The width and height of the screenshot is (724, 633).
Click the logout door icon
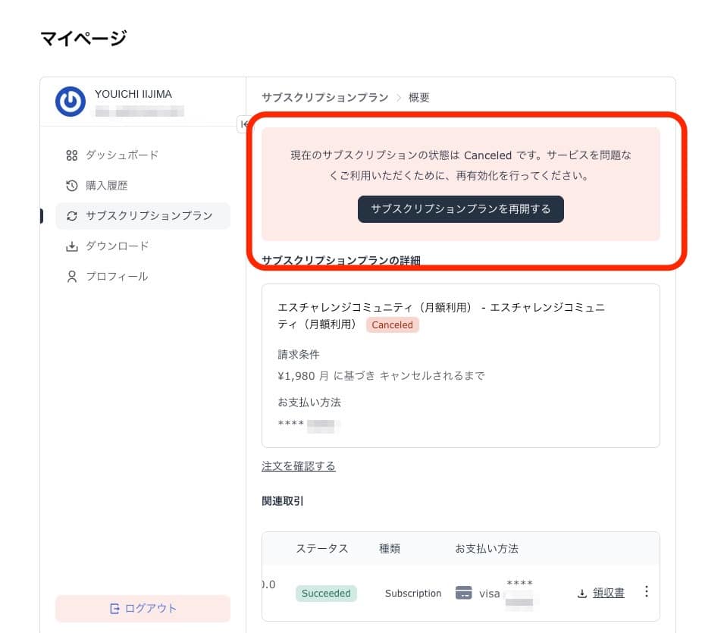tap(114, 609)
